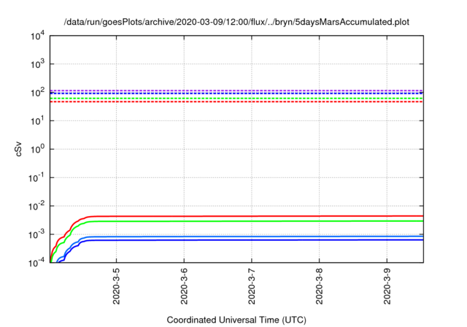Click the 2020-3-5 date tick label
This screenshot has width=467, height=327.
[116, 286]
